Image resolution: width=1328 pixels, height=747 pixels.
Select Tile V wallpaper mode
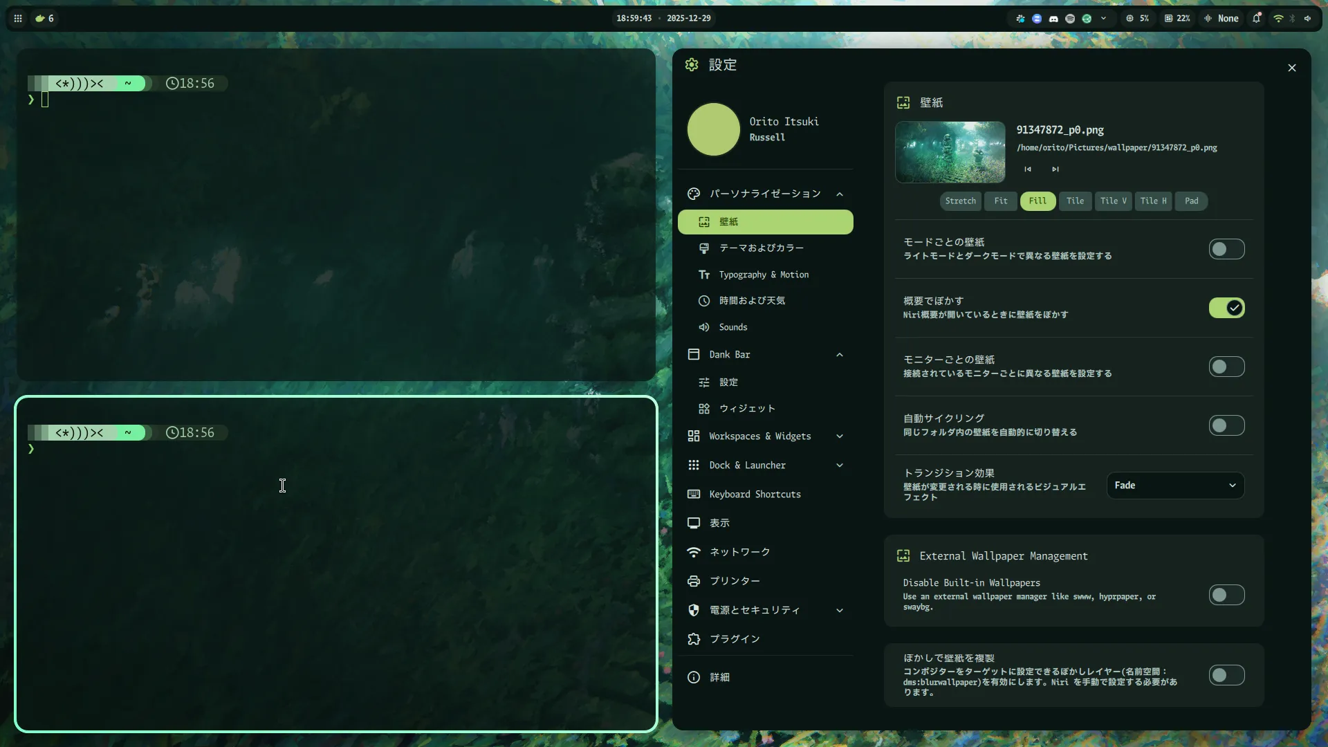point(1113,201)
